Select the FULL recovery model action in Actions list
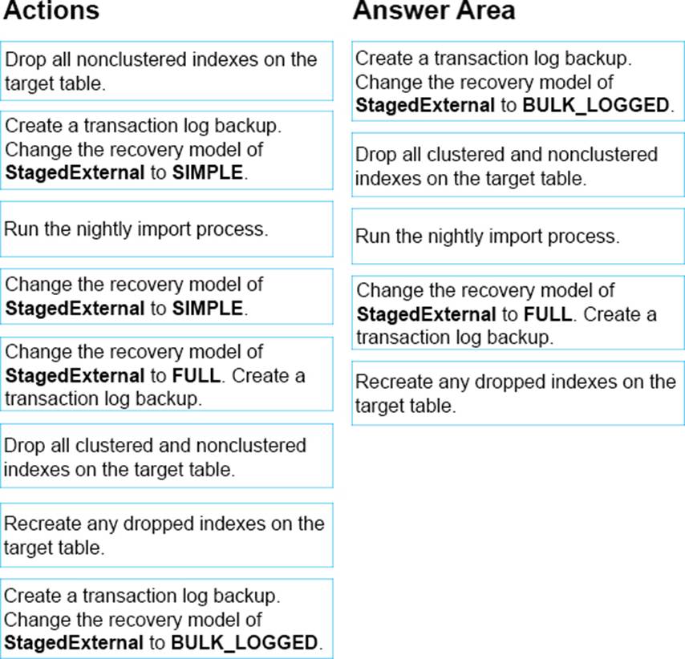This screenshot has width=685, height=659. tap(166, 374)
